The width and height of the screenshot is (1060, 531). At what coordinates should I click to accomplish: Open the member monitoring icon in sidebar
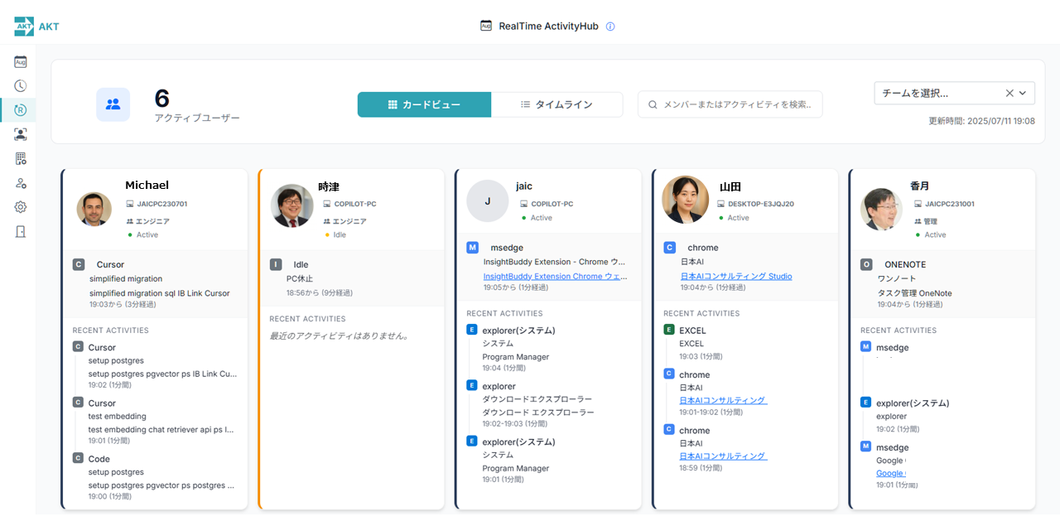point(20,133)
